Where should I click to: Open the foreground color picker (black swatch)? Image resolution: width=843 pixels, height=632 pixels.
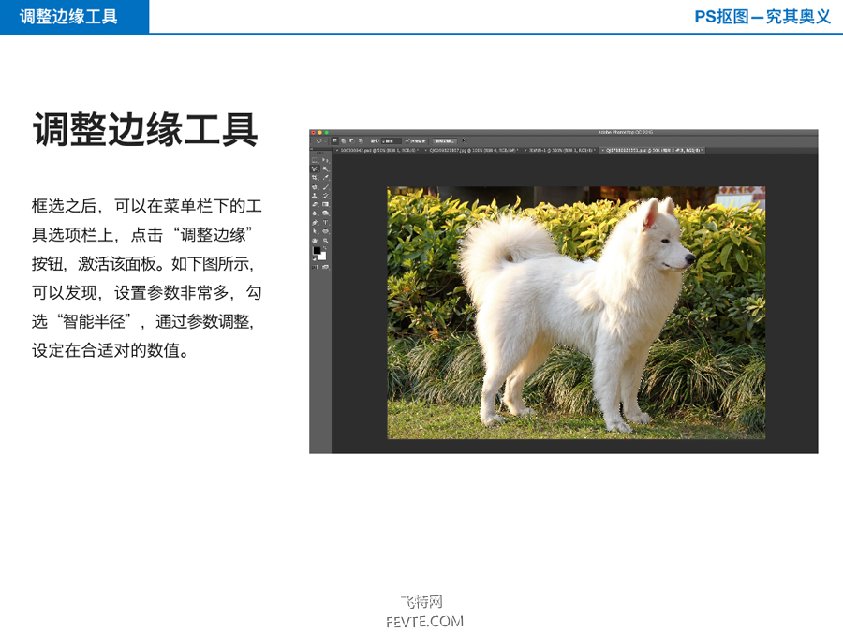317,250
